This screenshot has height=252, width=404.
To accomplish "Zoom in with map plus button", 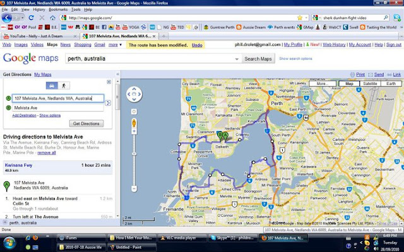I will coord(134,132).
